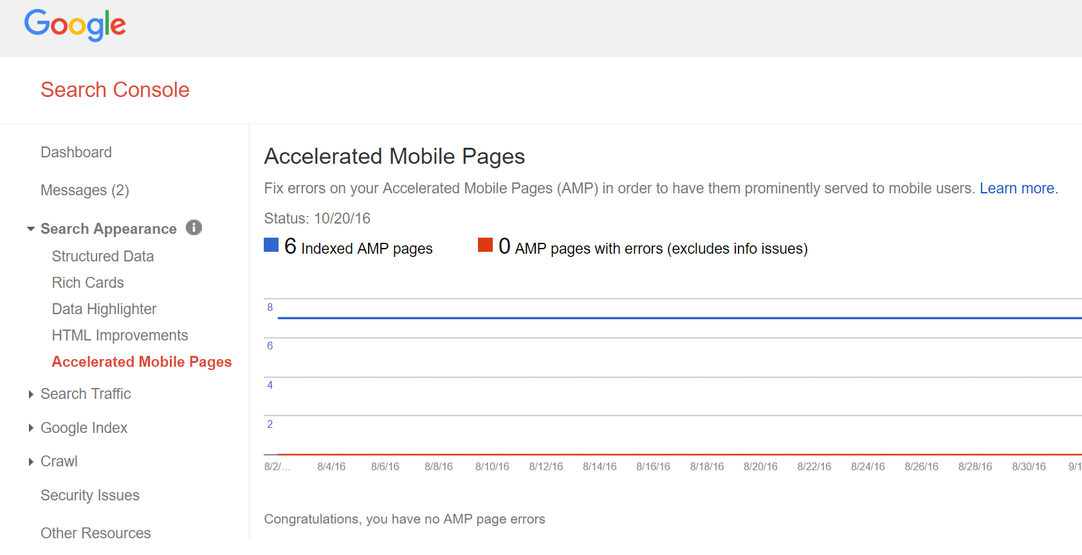This screenshot has height=555, width=1082.
Task: Open Messages (2)
Action: click(85, 190)
